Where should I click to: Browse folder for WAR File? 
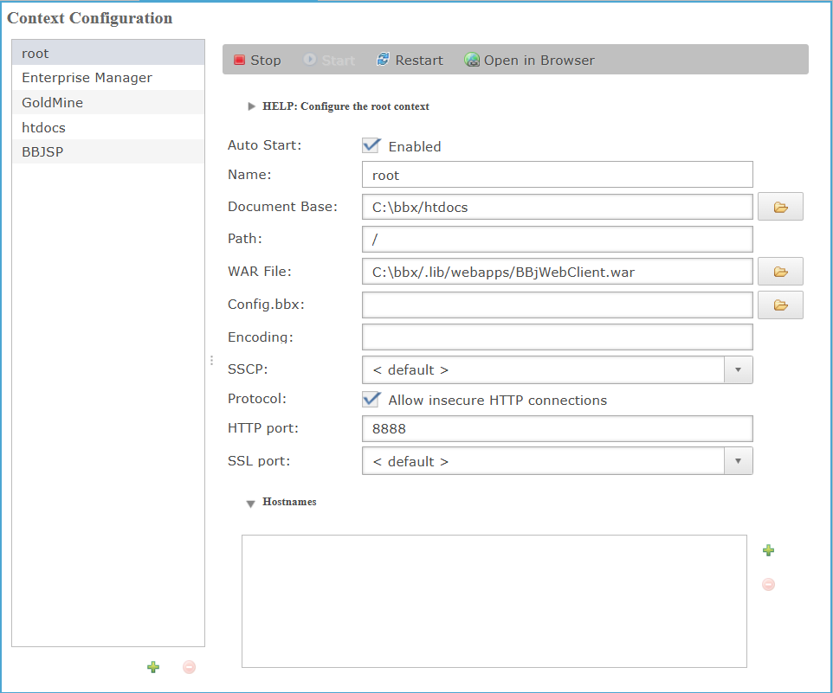(780, 272)
